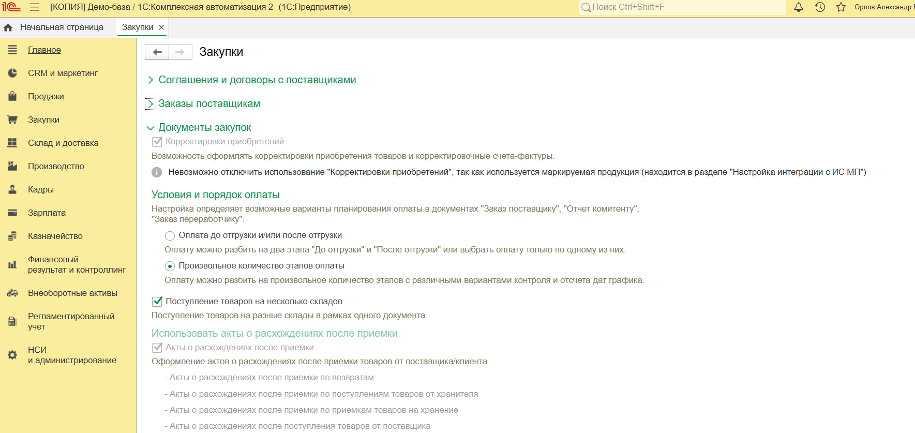Viewport: 915px width, 433px height.
Task: Close the Закупки tab
Action: (161, 27)
